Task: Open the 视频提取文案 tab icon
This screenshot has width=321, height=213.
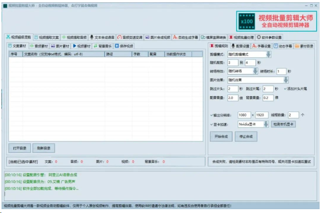Action: tap(36, 37)
